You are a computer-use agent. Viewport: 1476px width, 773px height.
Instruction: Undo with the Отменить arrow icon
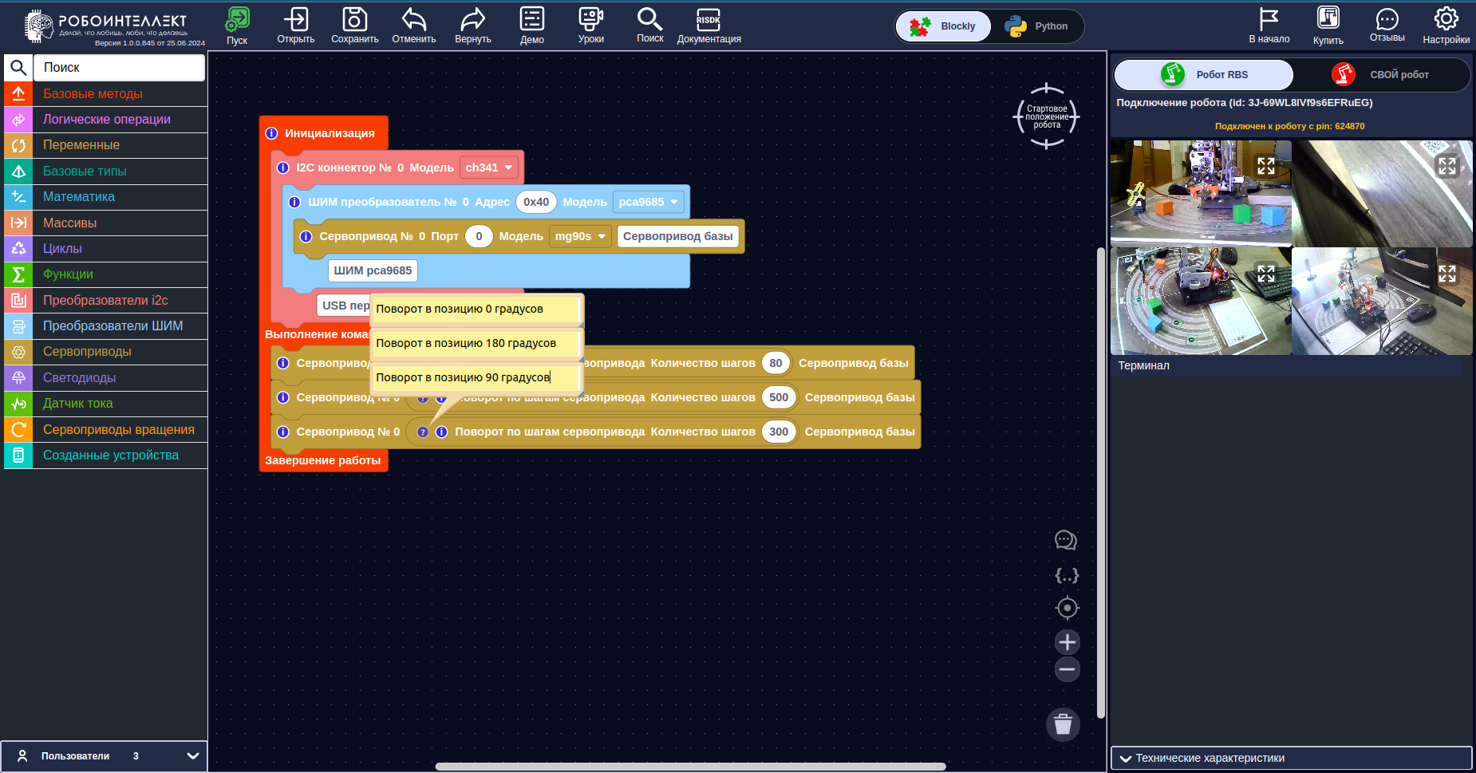pos(414,19)
